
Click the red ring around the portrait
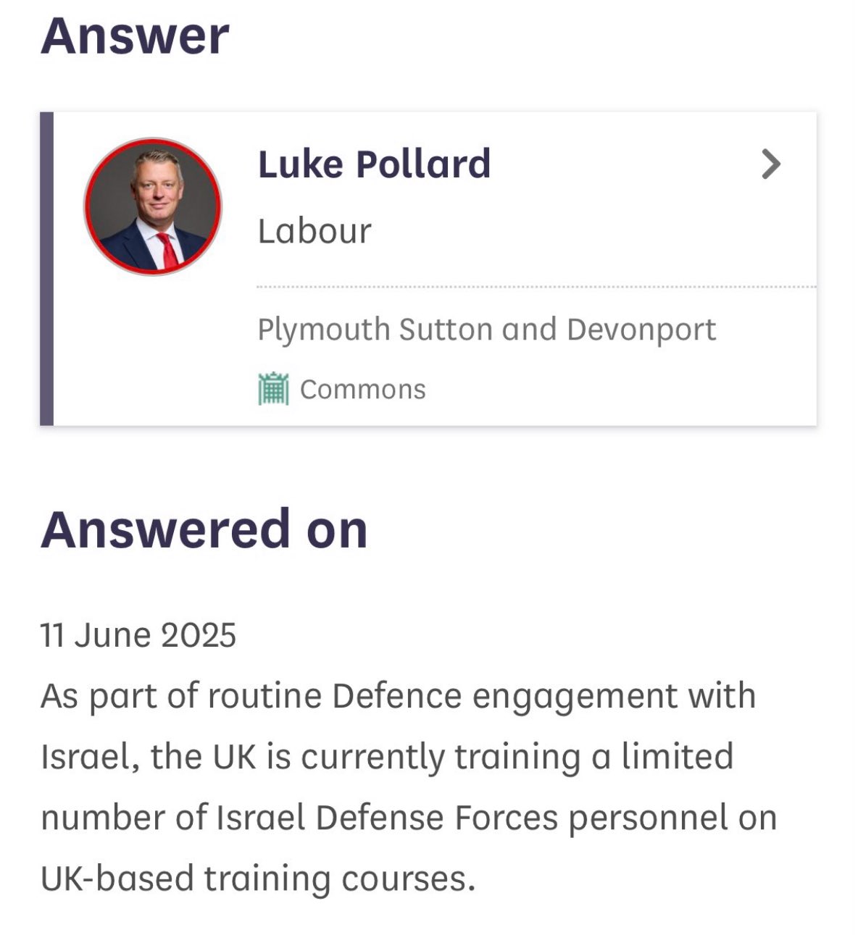click(153, 141)
